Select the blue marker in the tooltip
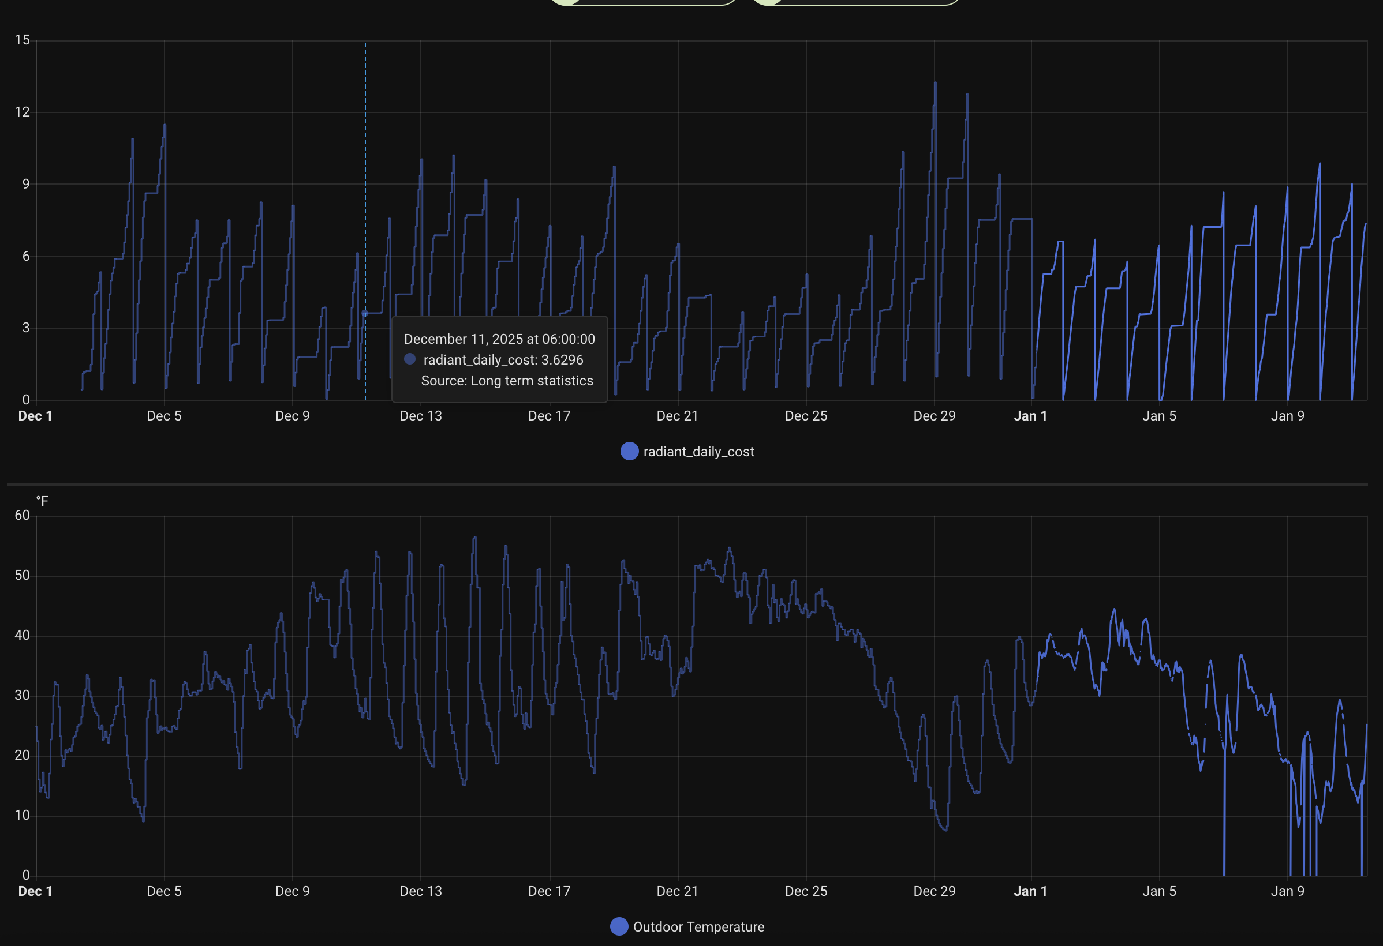Image resolution: width=1383 pixels, height=946 pixels. click(409, 359)
